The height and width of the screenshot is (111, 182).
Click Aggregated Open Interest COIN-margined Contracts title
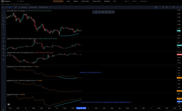(20, 53)
